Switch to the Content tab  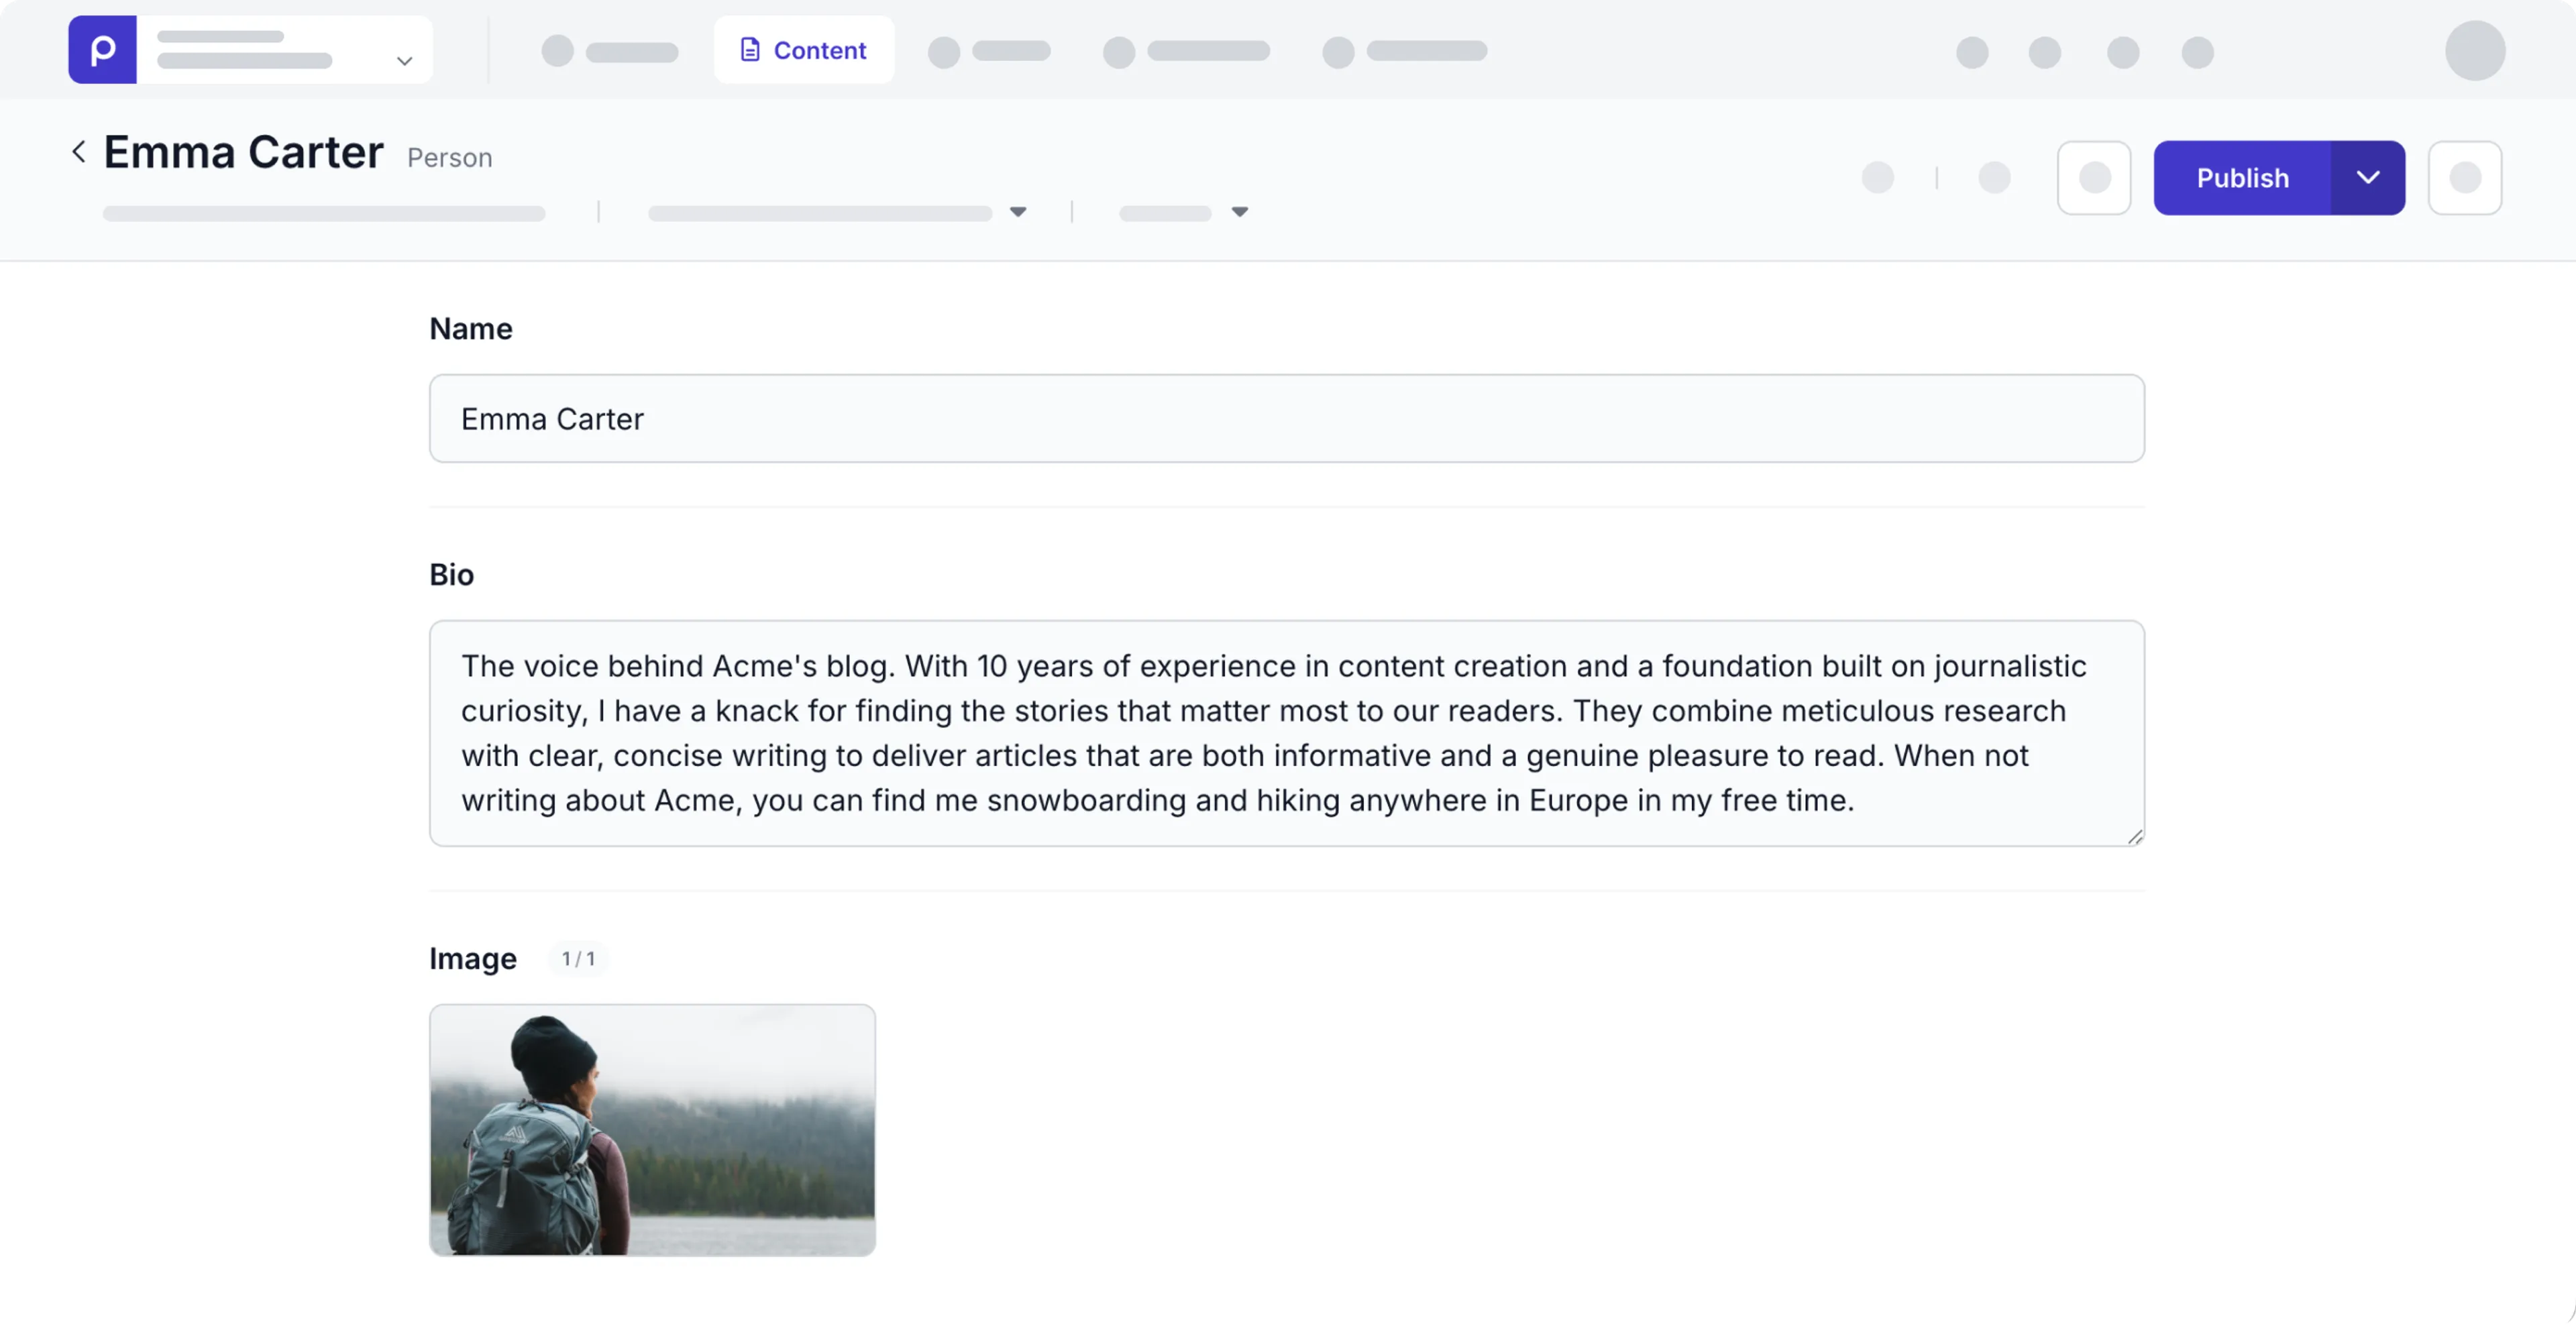pos(804,50)
